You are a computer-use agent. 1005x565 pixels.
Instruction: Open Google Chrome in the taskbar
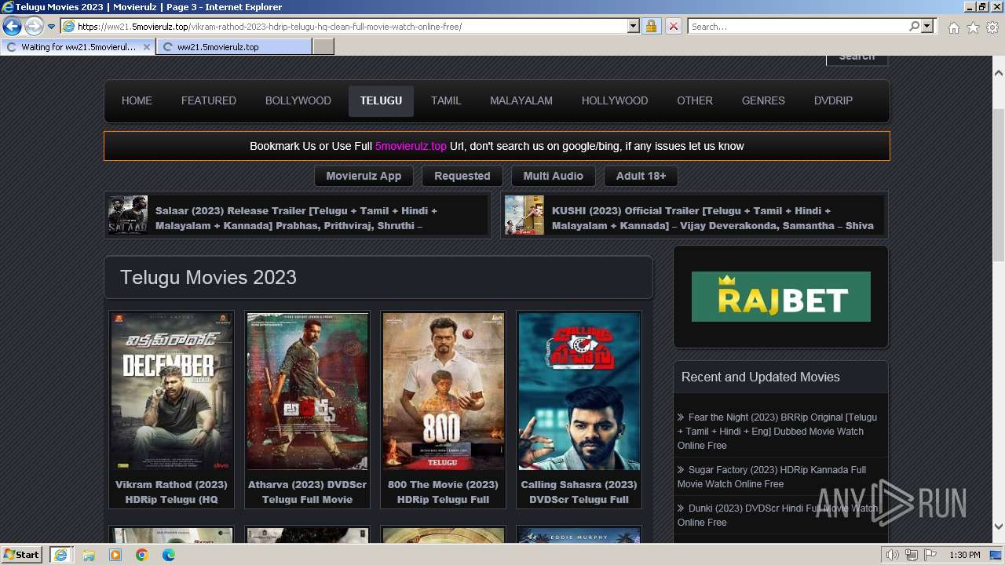[142, 555]
